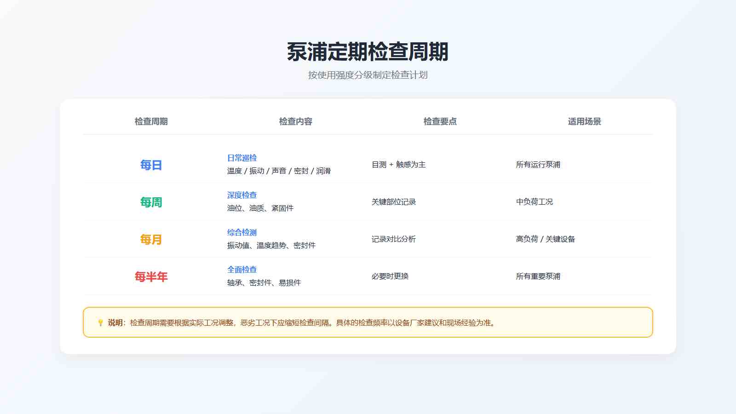Click the note sentence starting 检查周期需要根据实际工况调整
Viewport: 736px width, 414px height.
313,323
